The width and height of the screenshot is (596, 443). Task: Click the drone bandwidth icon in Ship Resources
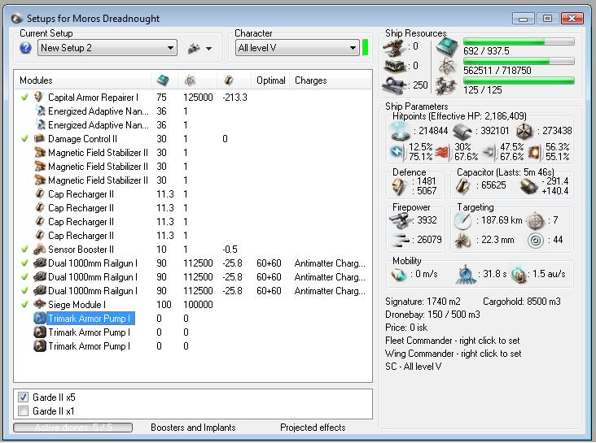pos(446,86)
